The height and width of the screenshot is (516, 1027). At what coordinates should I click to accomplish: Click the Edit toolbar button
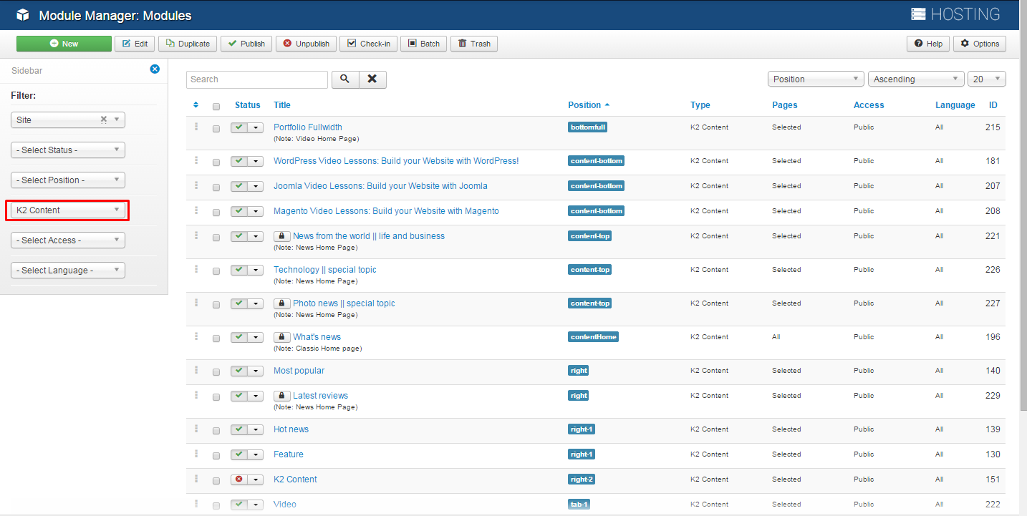(x=135, y=44)
